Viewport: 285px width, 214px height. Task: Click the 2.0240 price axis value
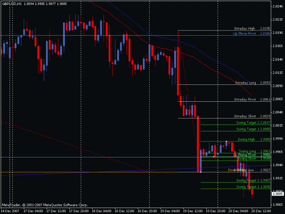pos(278,6)
